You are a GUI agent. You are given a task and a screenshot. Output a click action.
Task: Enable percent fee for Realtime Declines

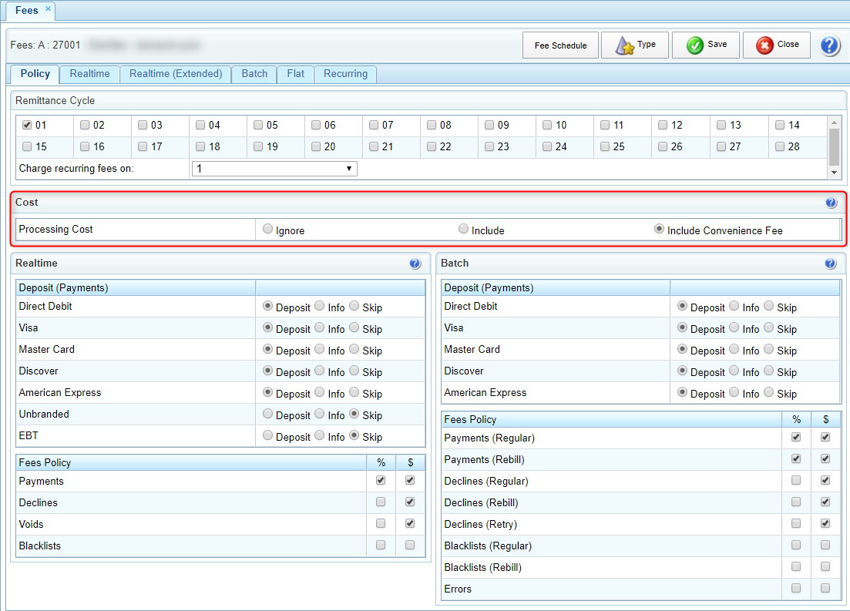pos(381,502)
